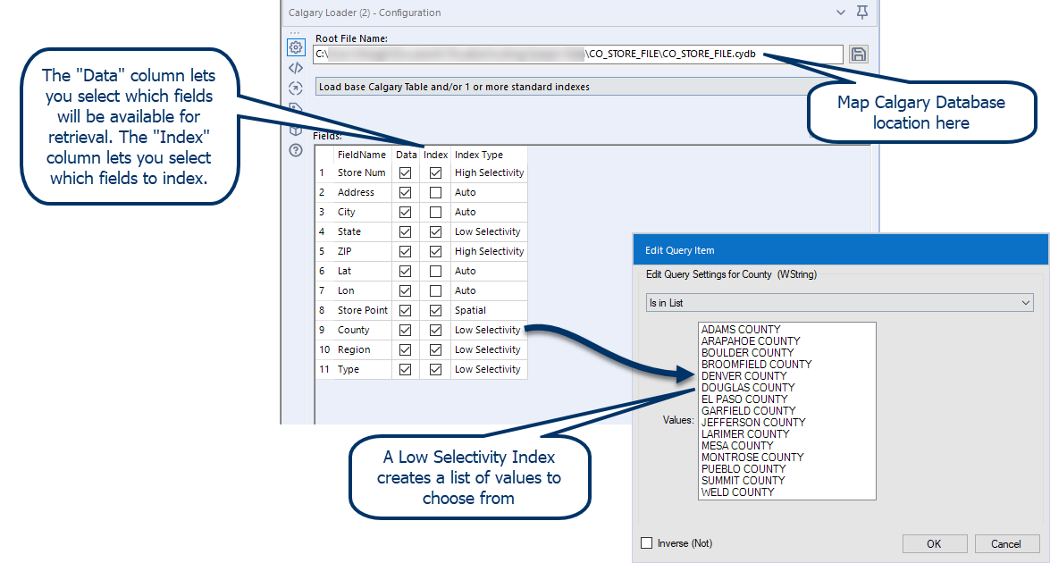Viewport: 1050px width, 563px height.
Task: Click the tag annotation icon in sidebar
Action: click(296, 107)
